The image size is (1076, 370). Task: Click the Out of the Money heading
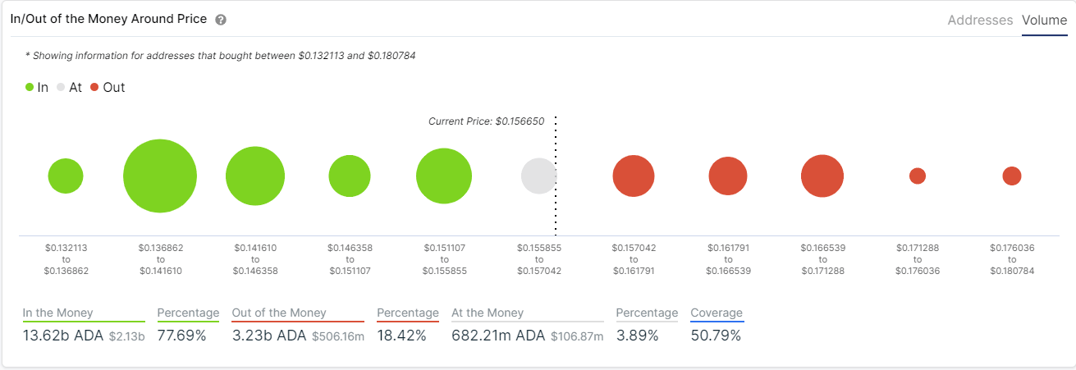pos(279,313)
